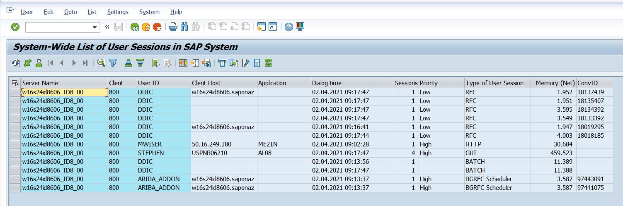
Task: Collapse command field with double chevron
Action: (x=107, y=27)
